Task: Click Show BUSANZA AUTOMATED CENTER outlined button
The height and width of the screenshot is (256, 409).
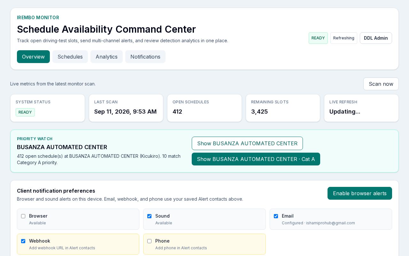Action: tap(247, 143)
